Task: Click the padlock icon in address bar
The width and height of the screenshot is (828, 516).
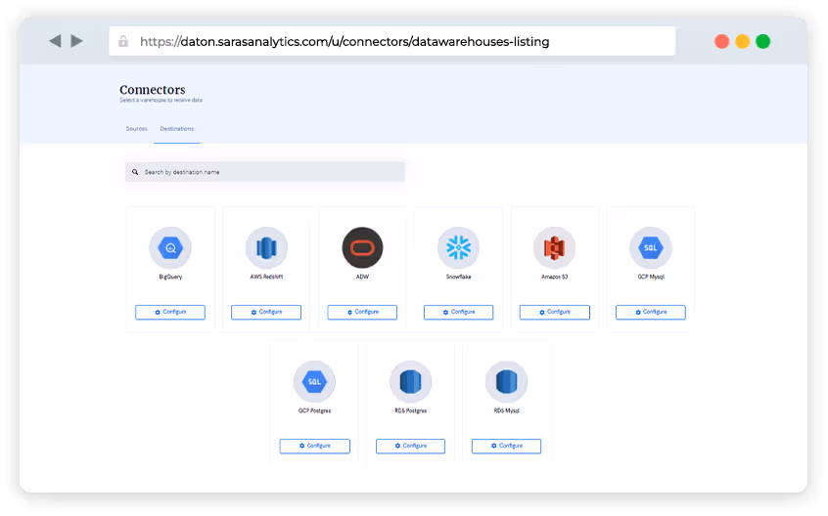Action: tap(123, 41)
